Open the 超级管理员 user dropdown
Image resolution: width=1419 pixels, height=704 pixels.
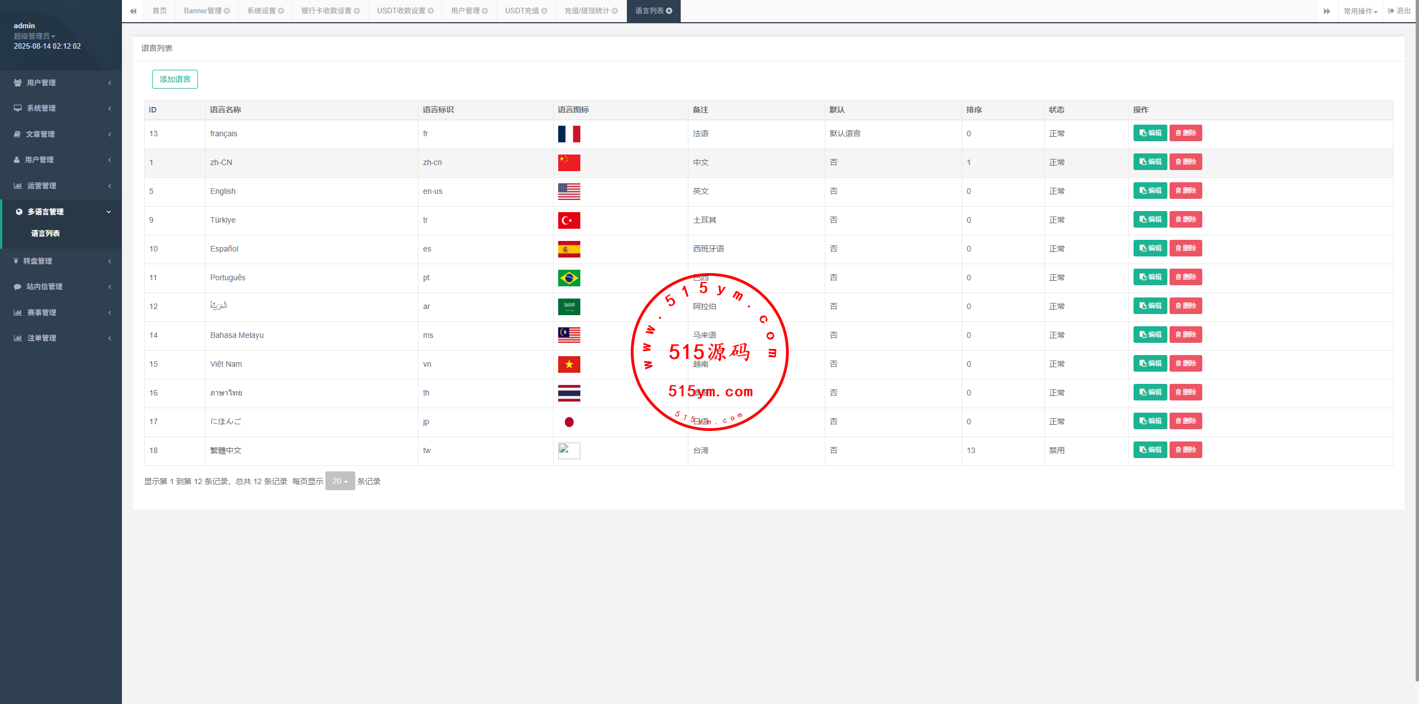point(34,36)
